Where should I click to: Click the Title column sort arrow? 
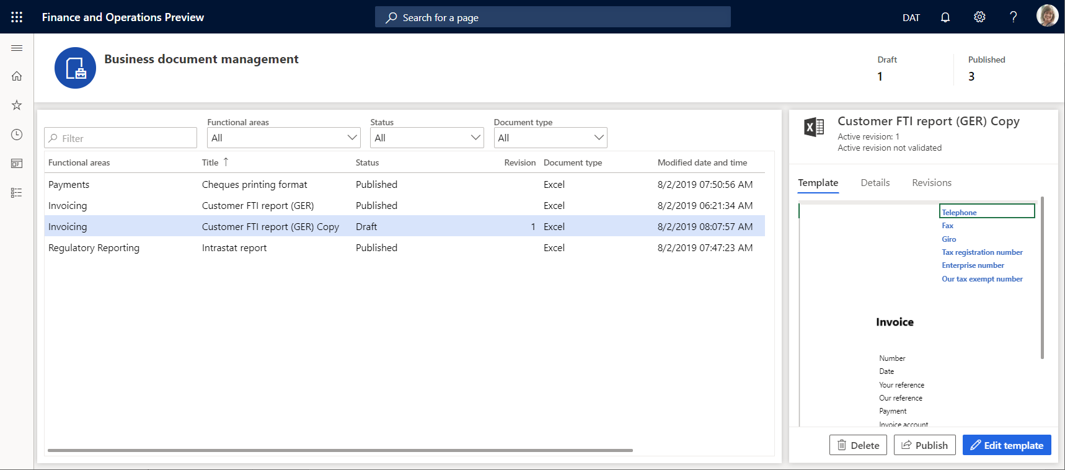pos(226,162)
